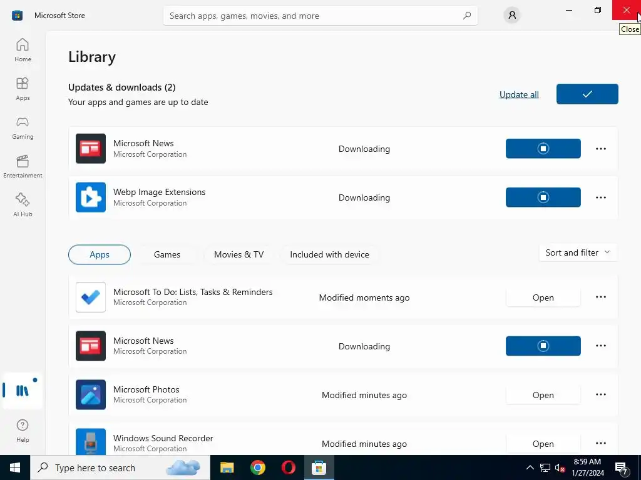Open the notification center icon
This screenshot has height=480, width=641.
(x=622, y=467)
